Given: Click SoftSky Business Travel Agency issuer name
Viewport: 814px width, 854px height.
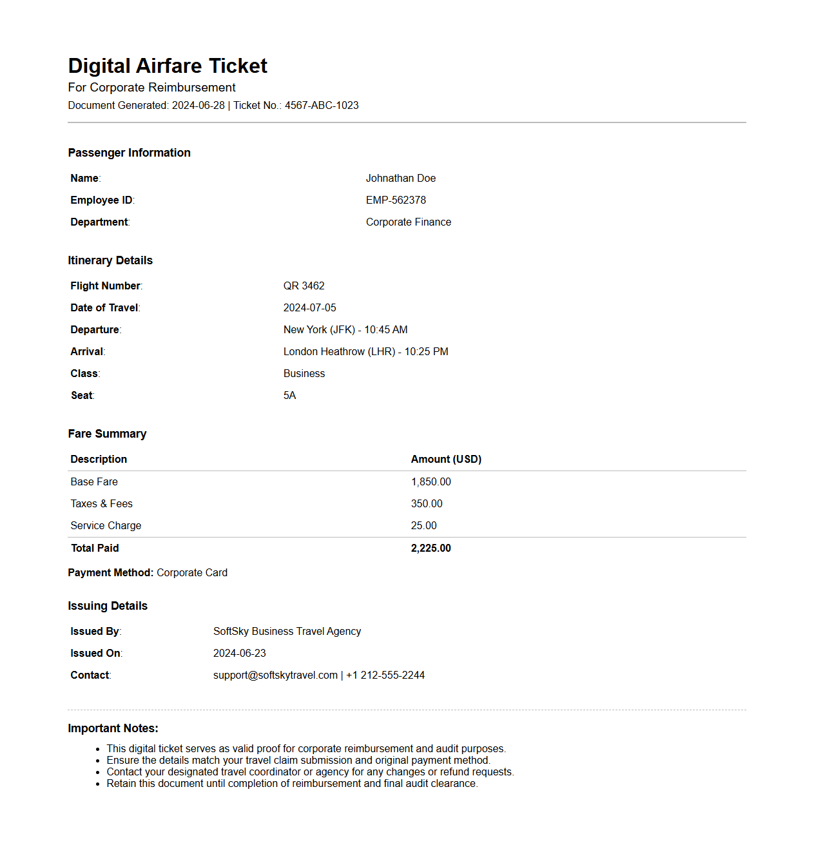Looking at the screenshot, I should coord(287,632).
